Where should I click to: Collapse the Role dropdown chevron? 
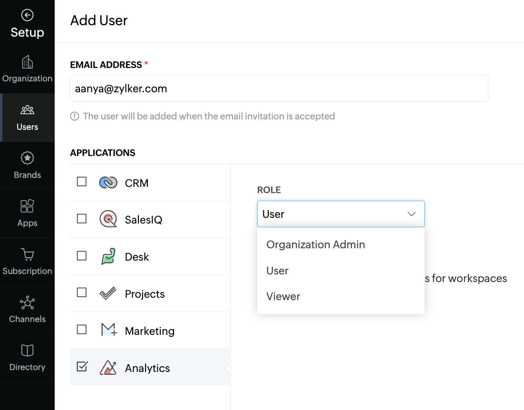click(411, 214)
